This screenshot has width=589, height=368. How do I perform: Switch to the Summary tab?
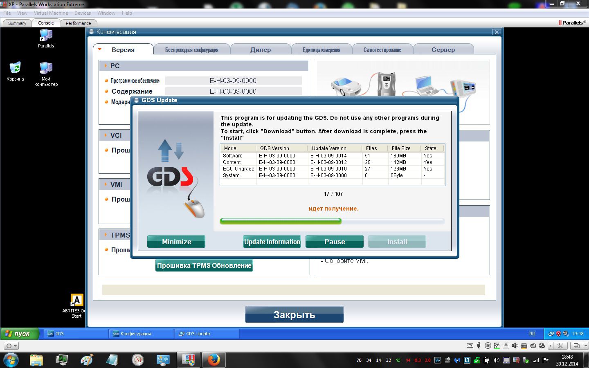[17, 23]
